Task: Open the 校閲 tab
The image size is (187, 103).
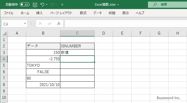Action: (x=112, y=13)
